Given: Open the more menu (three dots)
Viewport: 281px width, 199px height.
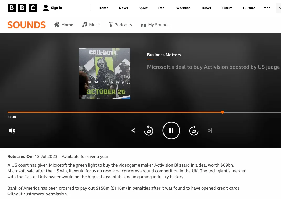Looking at the screenshot, I should pyautogui.click(x=267, y=8).
